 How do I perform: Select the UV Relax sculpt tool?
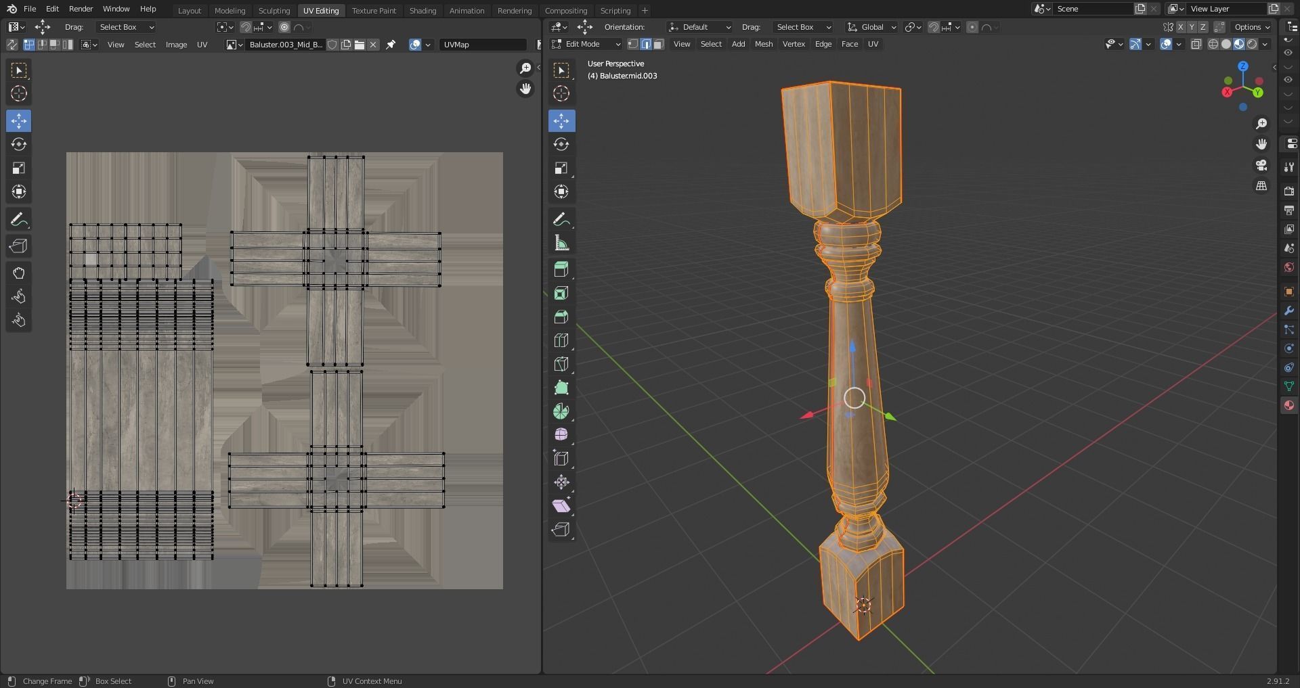[19, 297]
